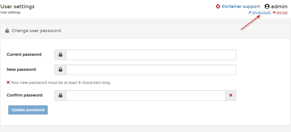The image size is (291, 132).
Task: Click the lock icon in Change user password header
Action: pos(7,31)
